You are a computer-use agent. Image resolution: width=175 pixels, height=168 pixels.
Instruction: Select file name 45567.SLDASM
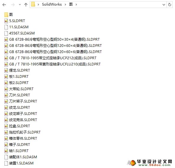[22, 33]
